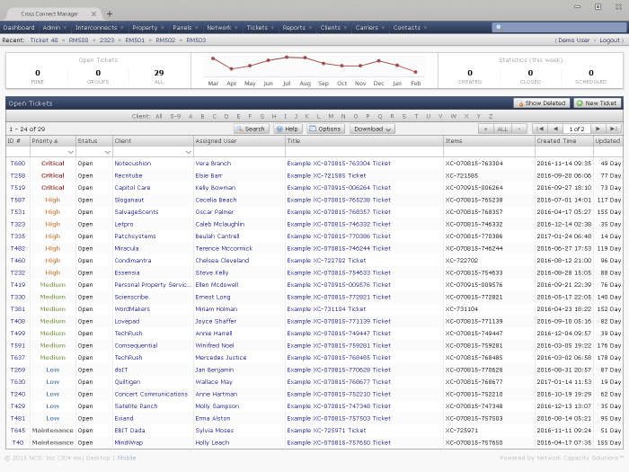This screenshot has width=629, height=472.
Task: Open ticket T680 link
Action: (17, 164)
